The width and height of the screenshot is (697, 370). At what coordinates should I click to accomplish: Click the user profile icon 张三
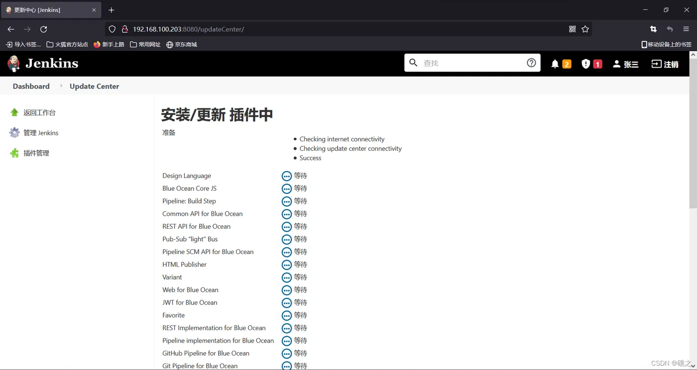click(616, 64)
